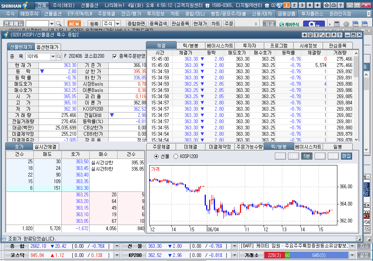Click the question mark icon beside the printer icon

[x=341, y=5]
